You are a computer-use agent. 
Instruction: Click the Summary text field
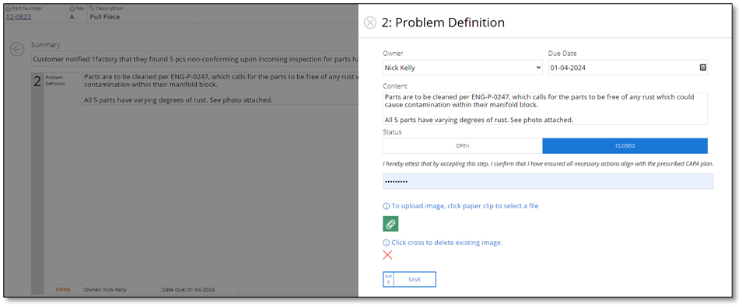(x=194, y=60)
